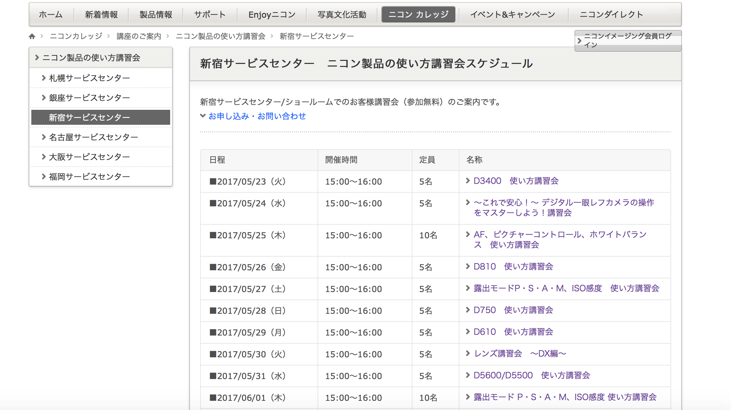Select 名古屋サービスセンター in sidebar
731x410 pixels.
click(101, 137)
